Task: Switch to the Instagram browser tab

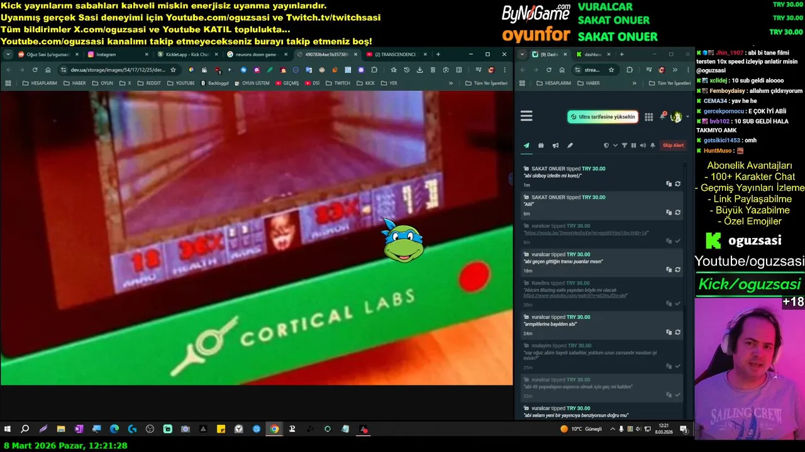Action: click(x=118, y=55)
